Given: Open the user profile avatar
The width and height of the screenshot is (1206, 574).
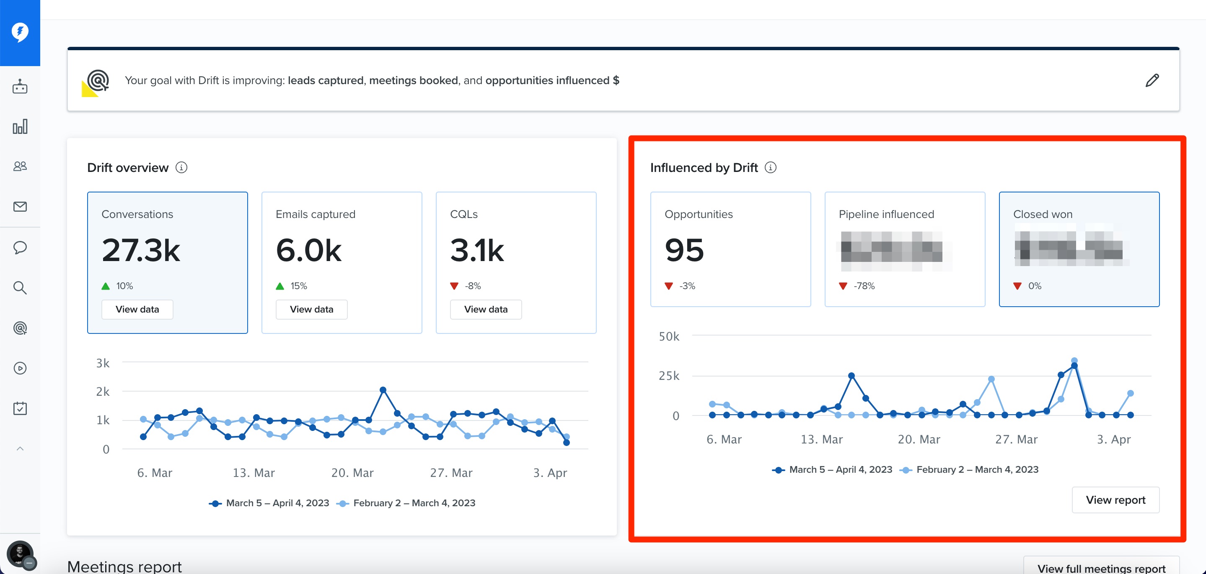Looking at the screenshot, I should tap(20, 554).
